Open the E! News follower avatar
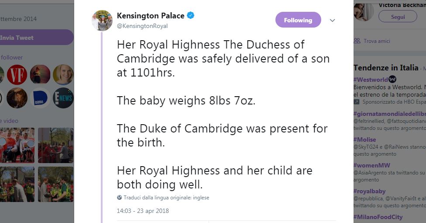 [x=63, y=98]
